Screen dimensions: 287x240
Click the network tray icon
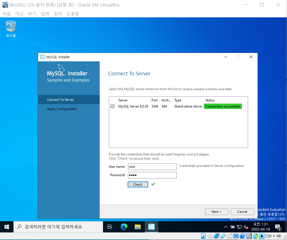click(239, 227)
